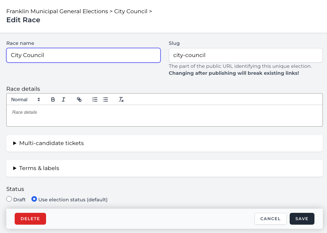Click the Multi-candidate tickets disclosure triangle
Viewport: 327px width, 233px height.
15,143
